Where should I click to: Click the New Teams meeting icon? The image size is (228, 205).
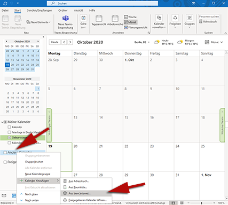coord(66,18)
